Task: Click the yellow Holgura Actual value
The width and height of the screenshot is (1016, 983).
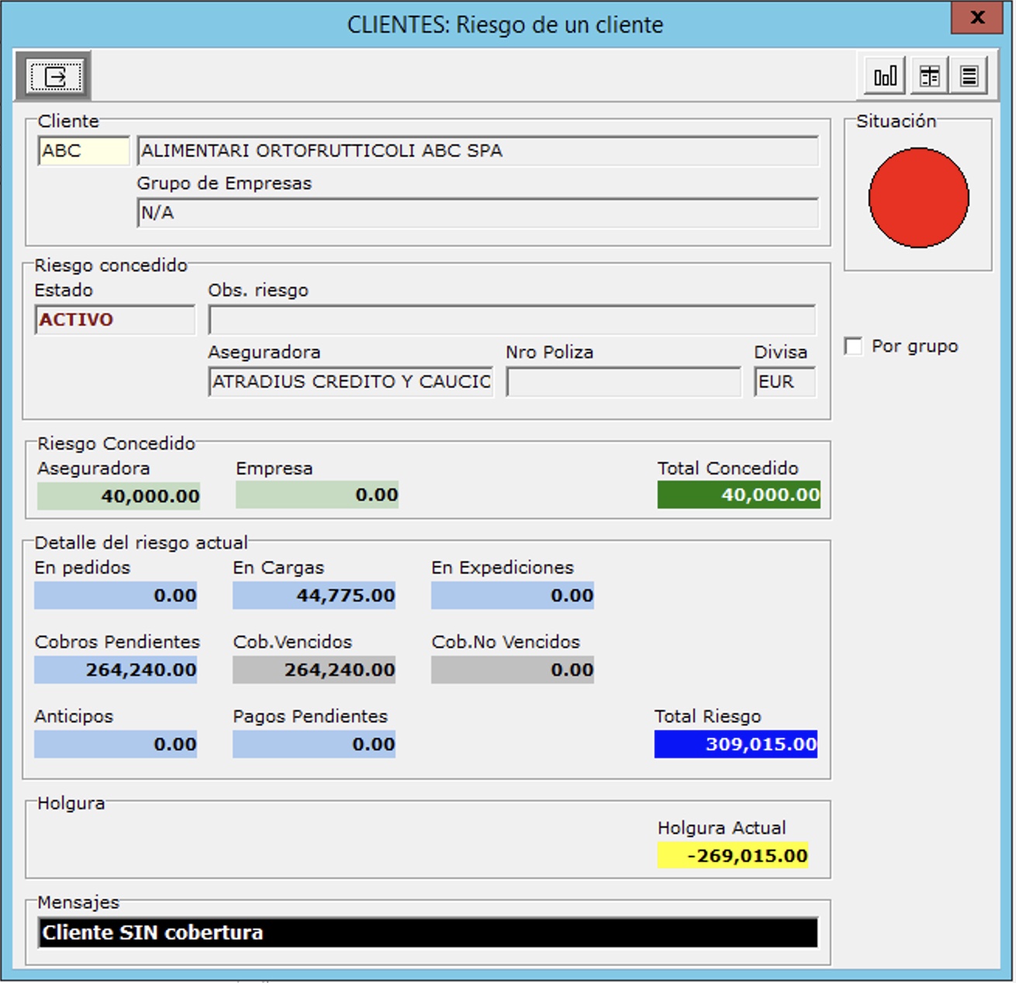Action: pyautogui.click(x=733, y=855)
